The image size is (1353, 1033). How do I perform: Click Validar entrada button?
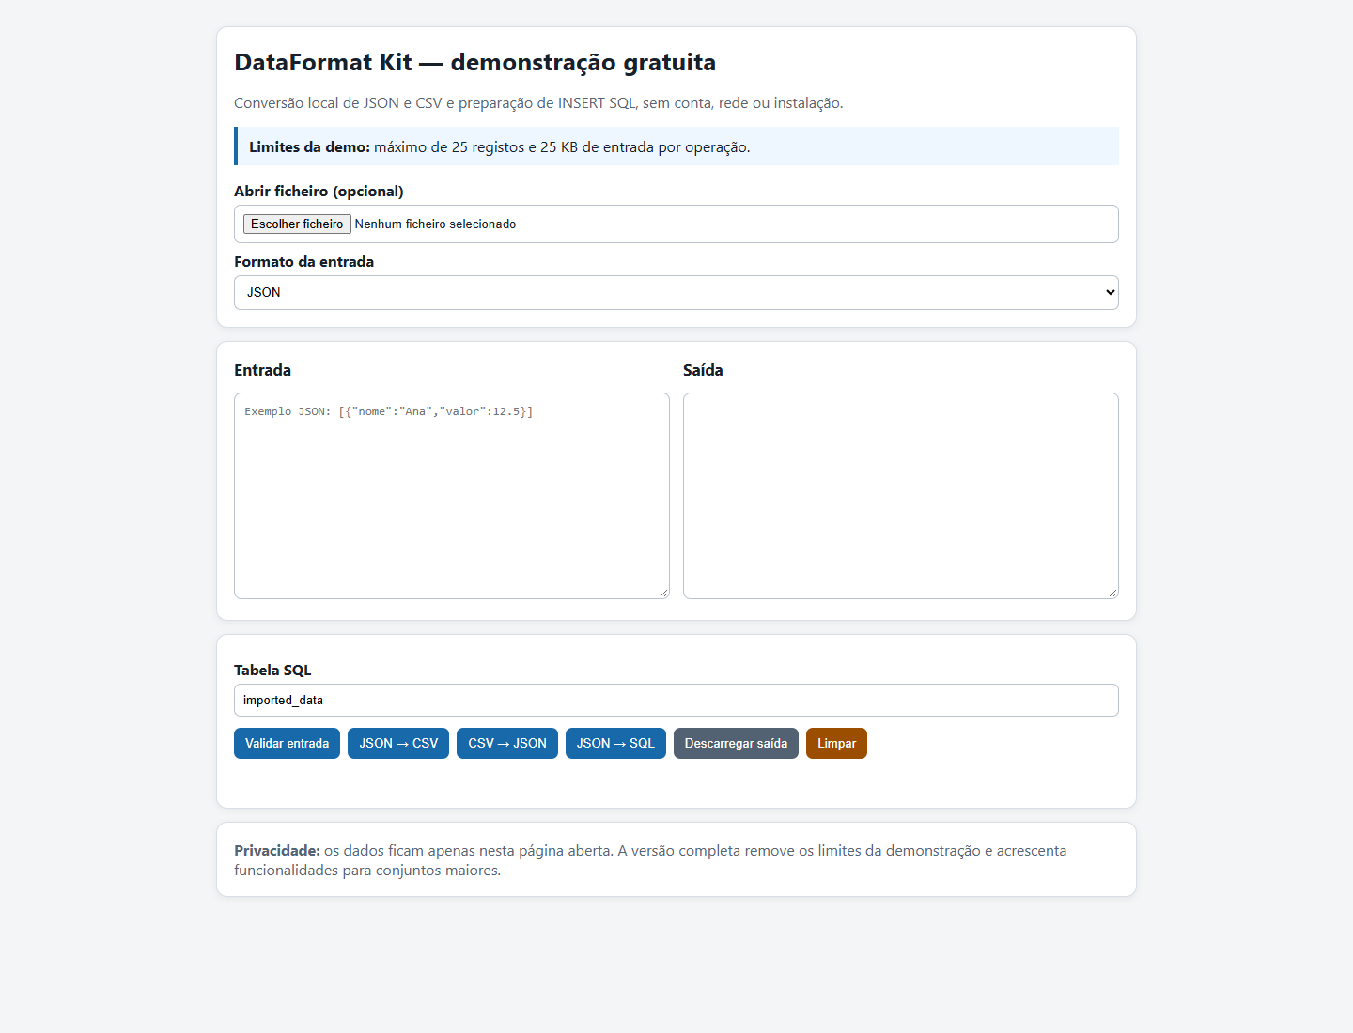tap(287, 743)
